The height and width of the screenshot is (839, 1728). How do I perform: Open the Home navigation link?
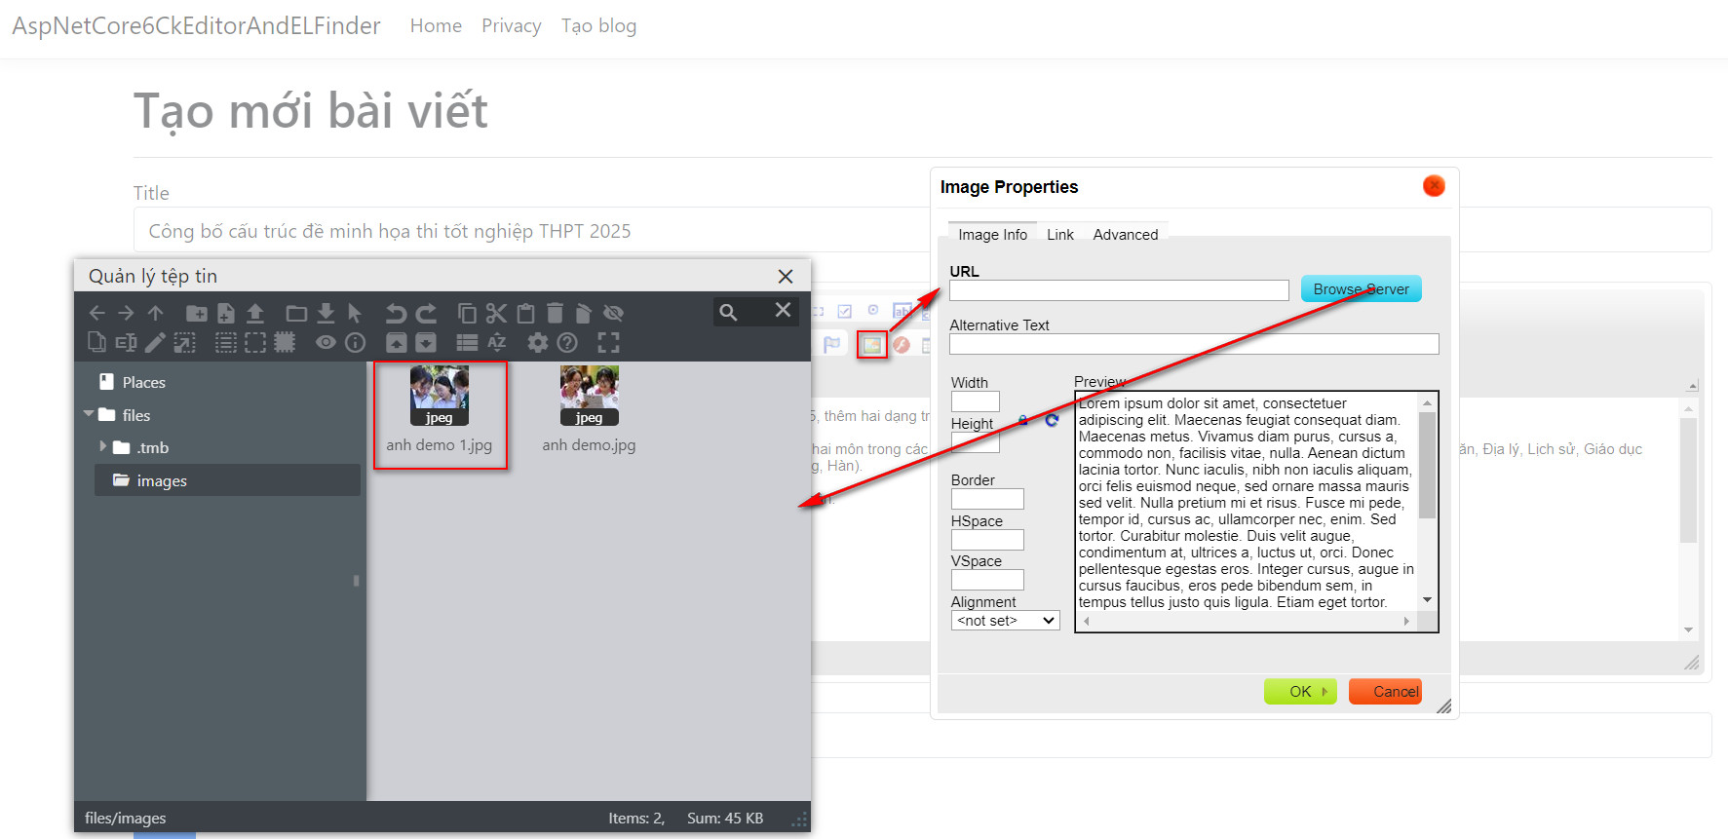point(436,26)
